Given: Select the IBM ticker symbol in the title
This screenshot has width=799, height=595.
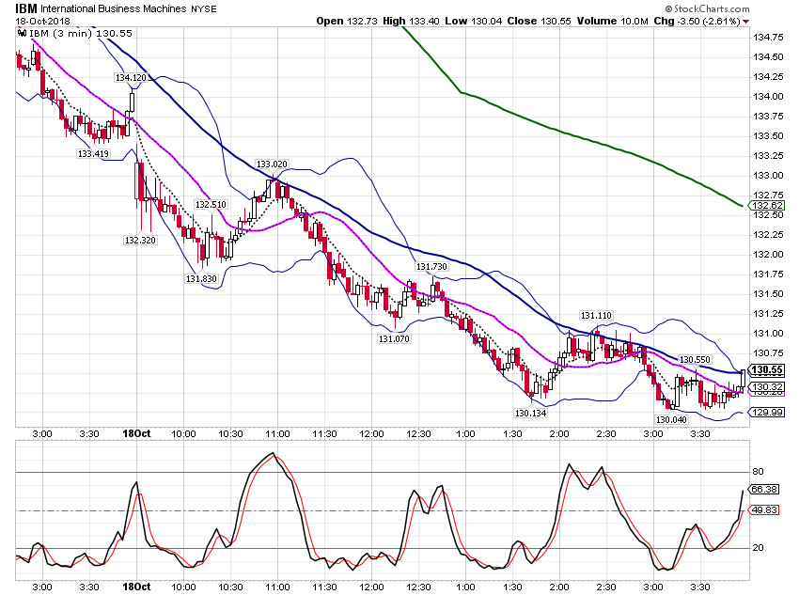Looking at the screenshot, I should point(26,8).
